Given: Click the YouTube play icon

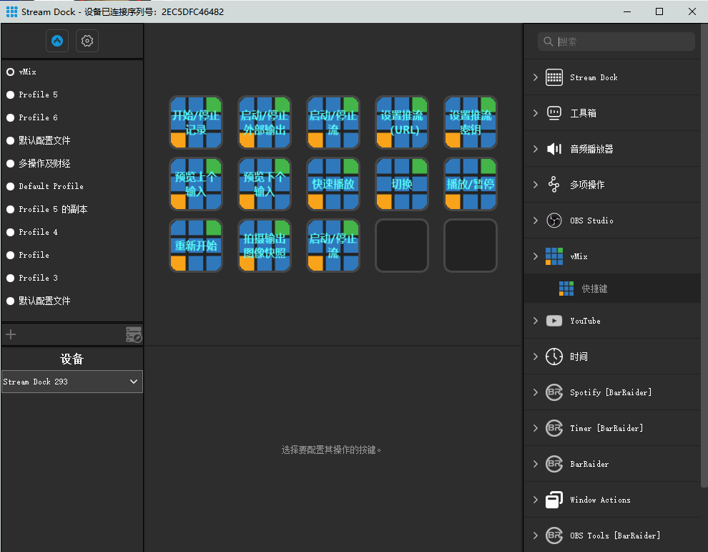Looking at the screenshot, I should coord(554,321).
